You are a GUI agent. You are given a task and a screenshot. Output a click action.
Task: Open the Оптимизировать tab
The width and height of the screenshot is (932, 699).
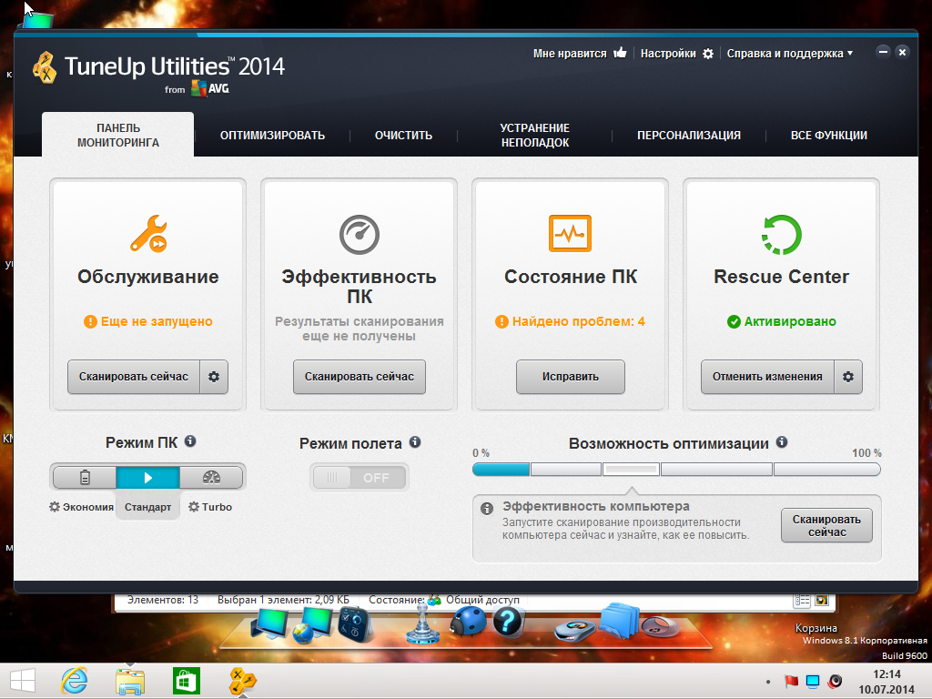[x=272, y=135]
